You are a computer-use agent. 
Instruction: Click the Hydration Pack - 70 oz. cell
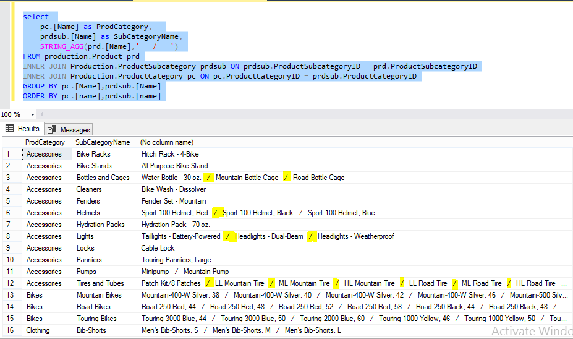[x=354, y=224]
